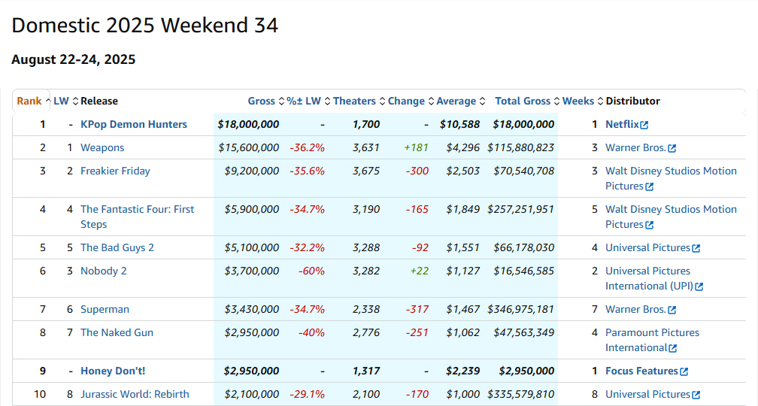Screen dimensions: 758x406
Task: Sort by Average column header
Action: (456, 101)
